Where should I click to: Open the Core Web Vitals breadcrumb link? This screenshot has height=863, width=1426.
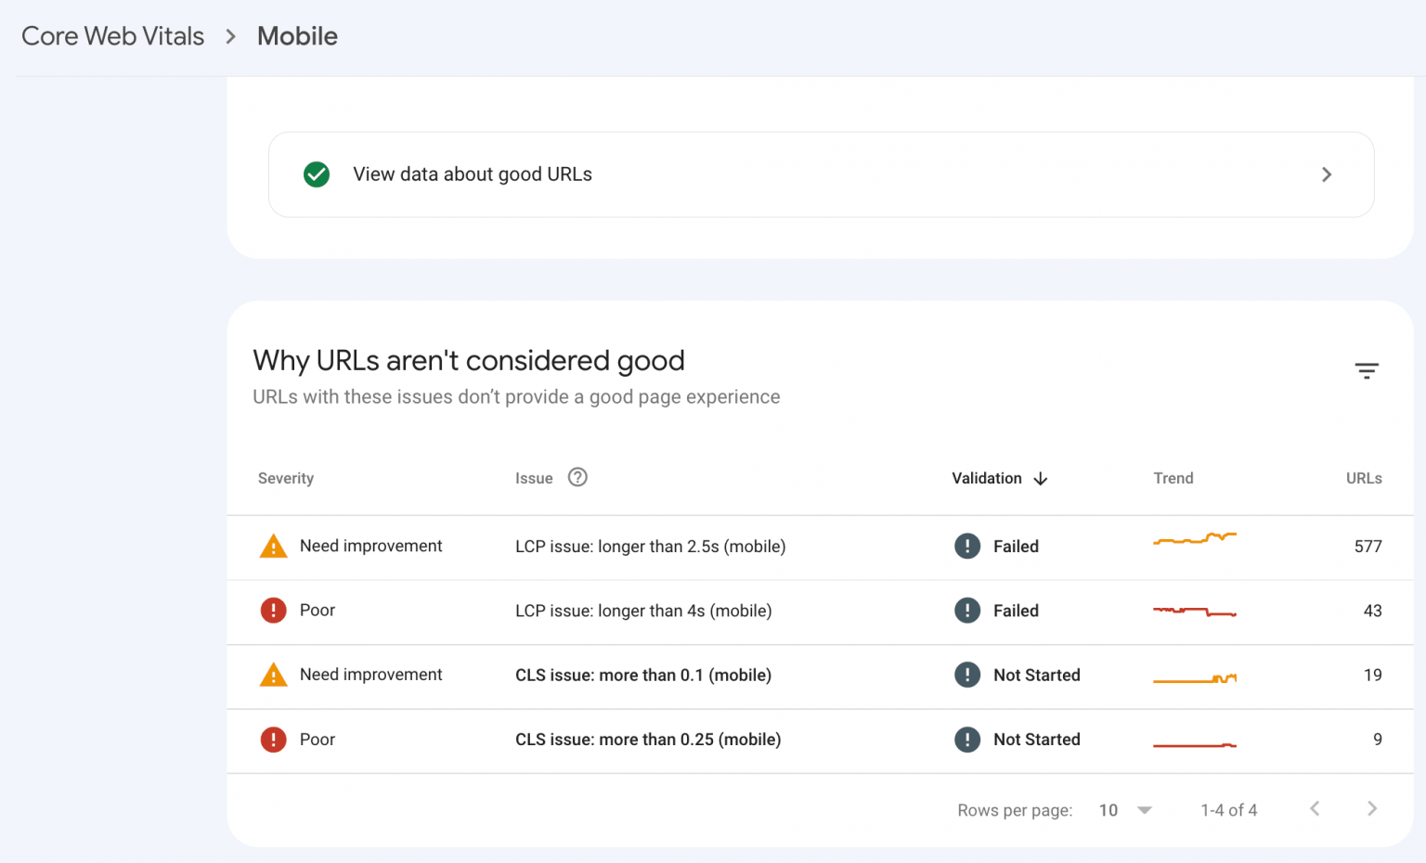tap(112, 36)
